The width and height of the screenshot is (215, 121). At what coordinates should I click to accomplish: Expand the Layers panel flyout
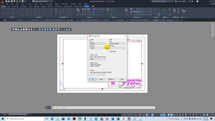(x=90, y=17)
